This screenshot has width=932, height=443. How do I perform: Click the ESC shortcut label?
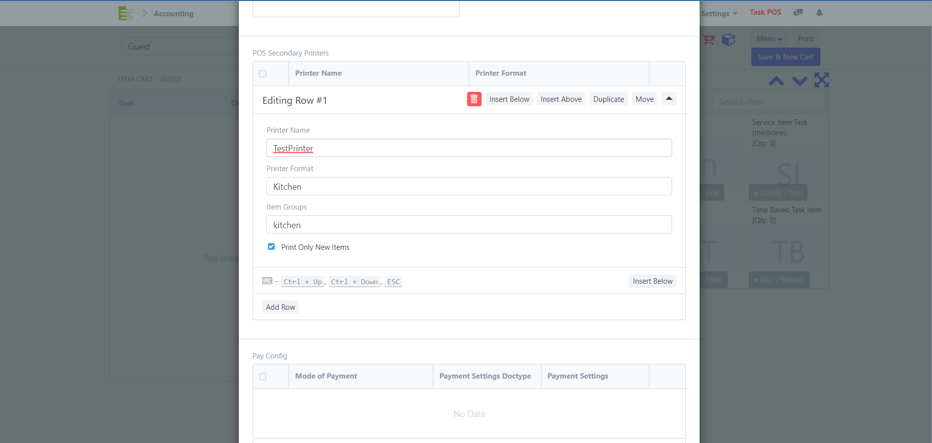pos(393,282)
